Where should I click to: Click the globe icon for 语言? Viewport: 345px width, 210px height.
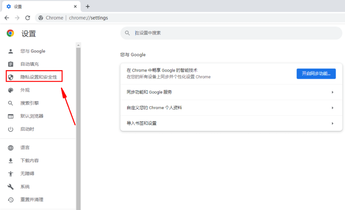click(11, 148)
